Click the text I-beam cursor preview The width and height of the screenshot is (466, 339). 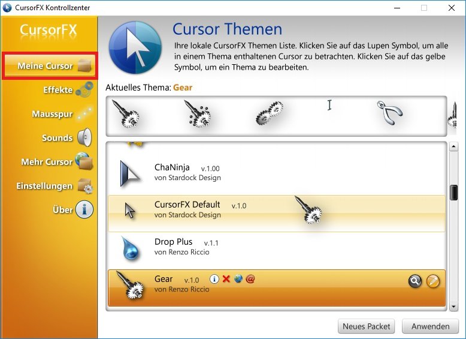pyautogui.click(x=329, y=105)
